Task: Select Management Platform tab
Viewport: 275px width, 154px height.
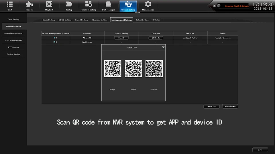Action: [x=121, y=20]
